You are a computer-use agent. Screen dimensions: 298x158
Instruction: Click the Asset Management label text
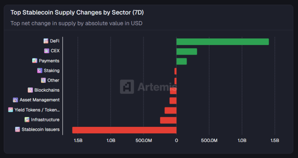click(40, 100)
